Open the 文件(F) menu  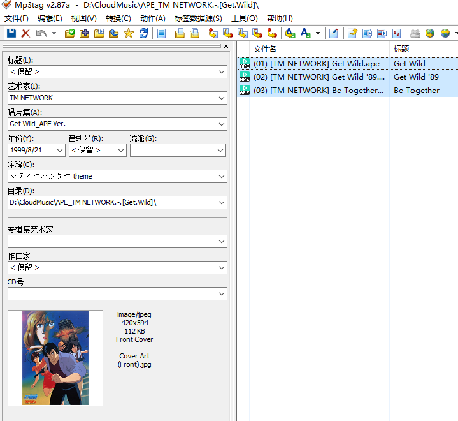point(17,18)
